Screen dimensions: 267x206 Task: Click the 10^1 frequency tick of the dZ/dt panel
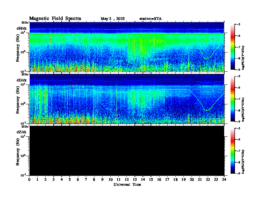click(23, 136)
